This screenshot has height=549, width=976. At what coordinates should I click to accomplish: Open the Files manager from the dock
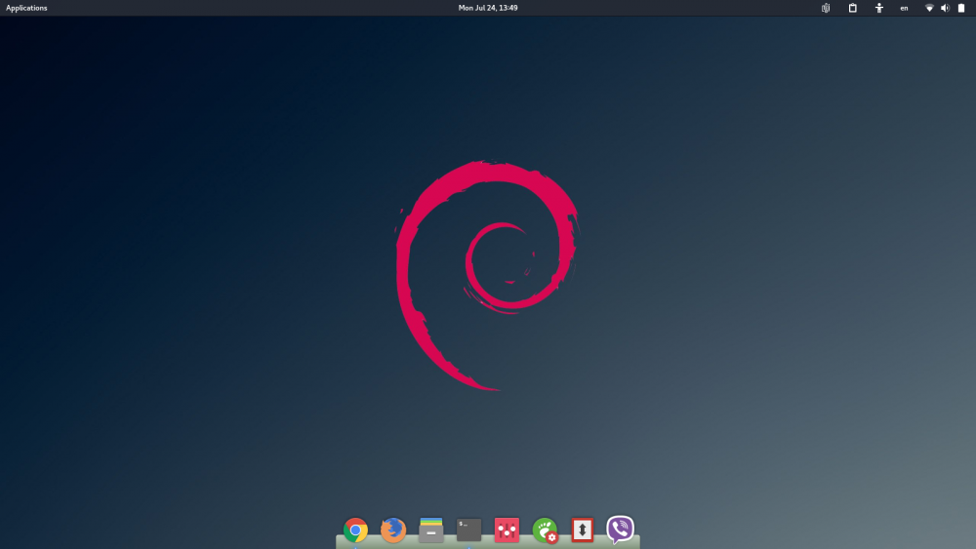pyautogui.click(x=430, y=530)
